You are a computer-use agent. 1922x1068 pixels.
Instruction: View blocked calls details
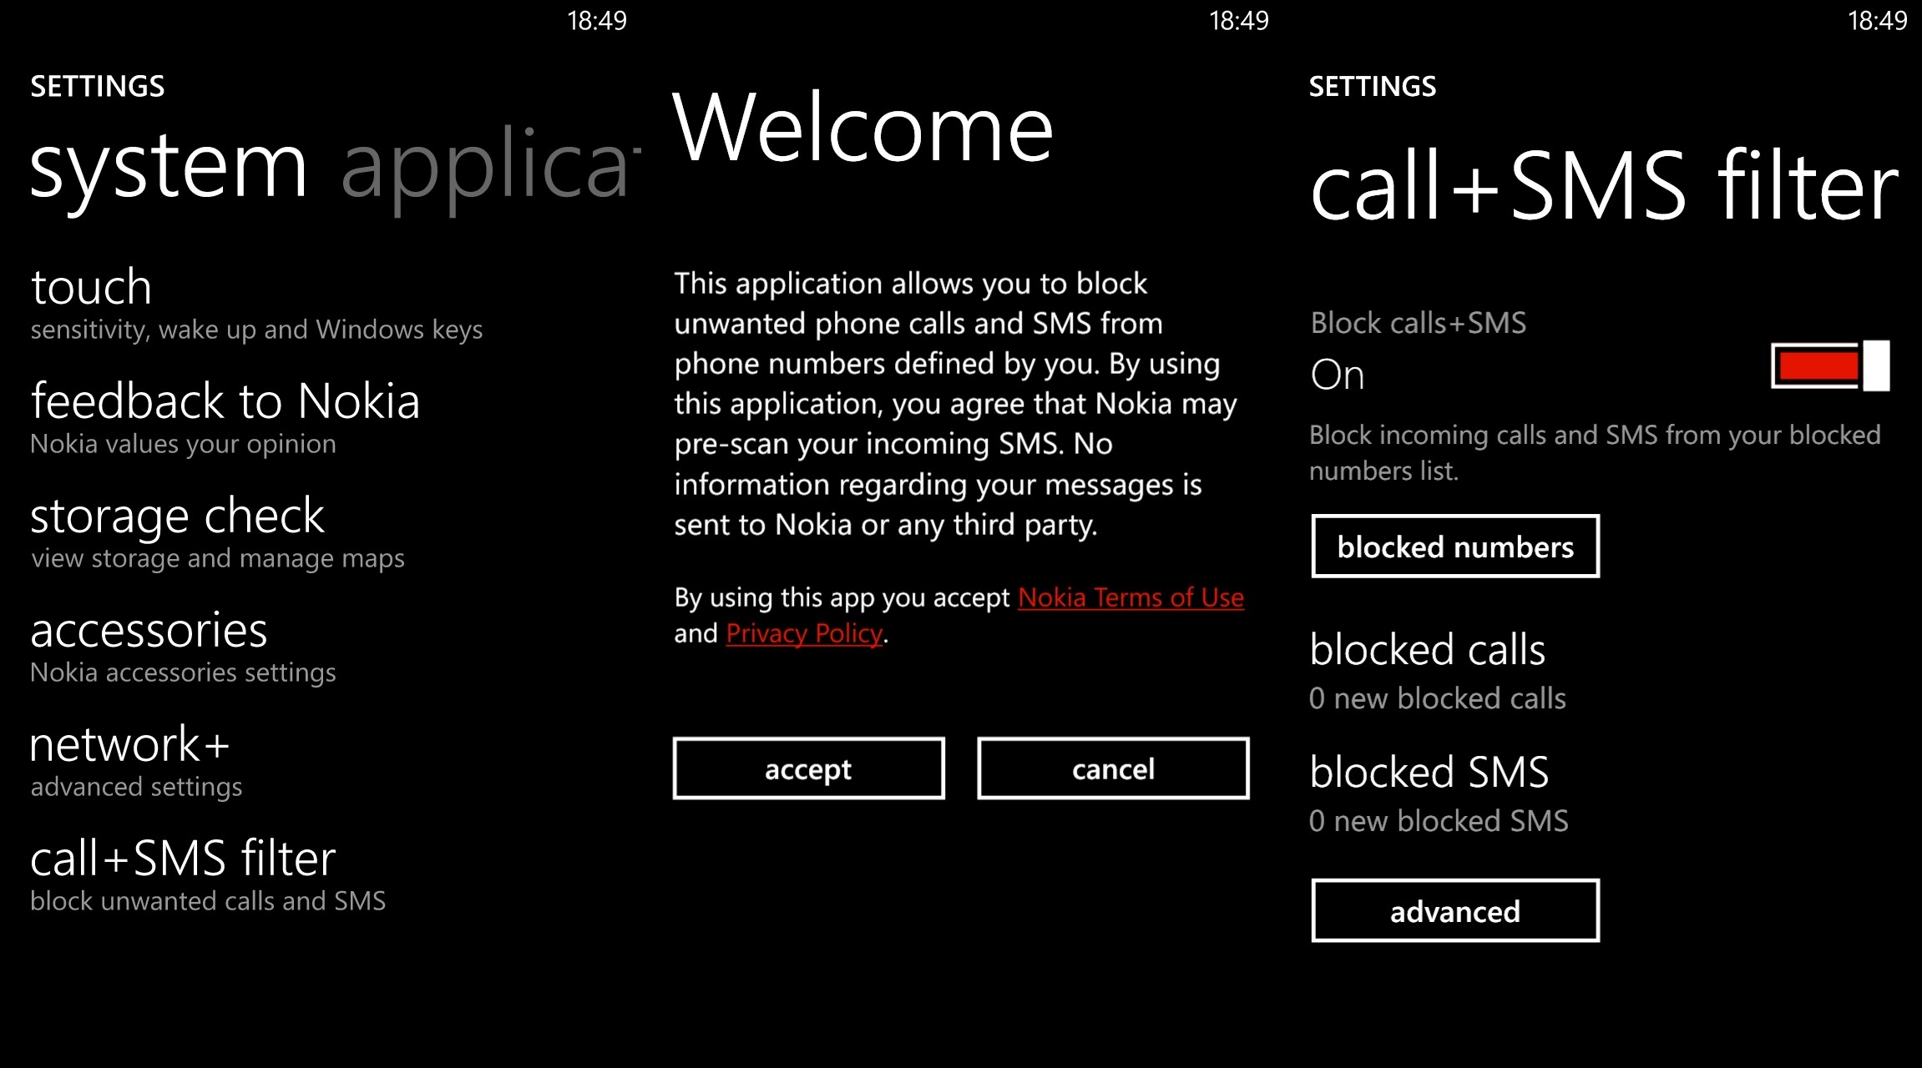1428,649
